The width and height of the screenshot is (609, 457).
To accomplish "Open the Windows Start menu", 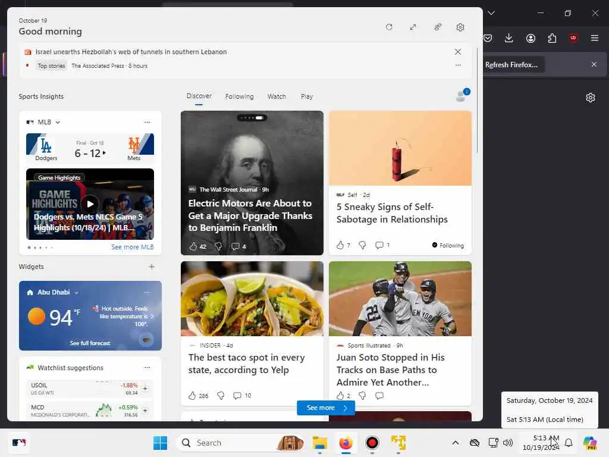I will tap(160, 443).
